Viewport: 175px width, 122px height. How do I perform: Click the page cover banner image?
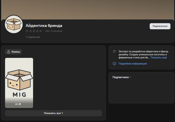pos(87,10)
